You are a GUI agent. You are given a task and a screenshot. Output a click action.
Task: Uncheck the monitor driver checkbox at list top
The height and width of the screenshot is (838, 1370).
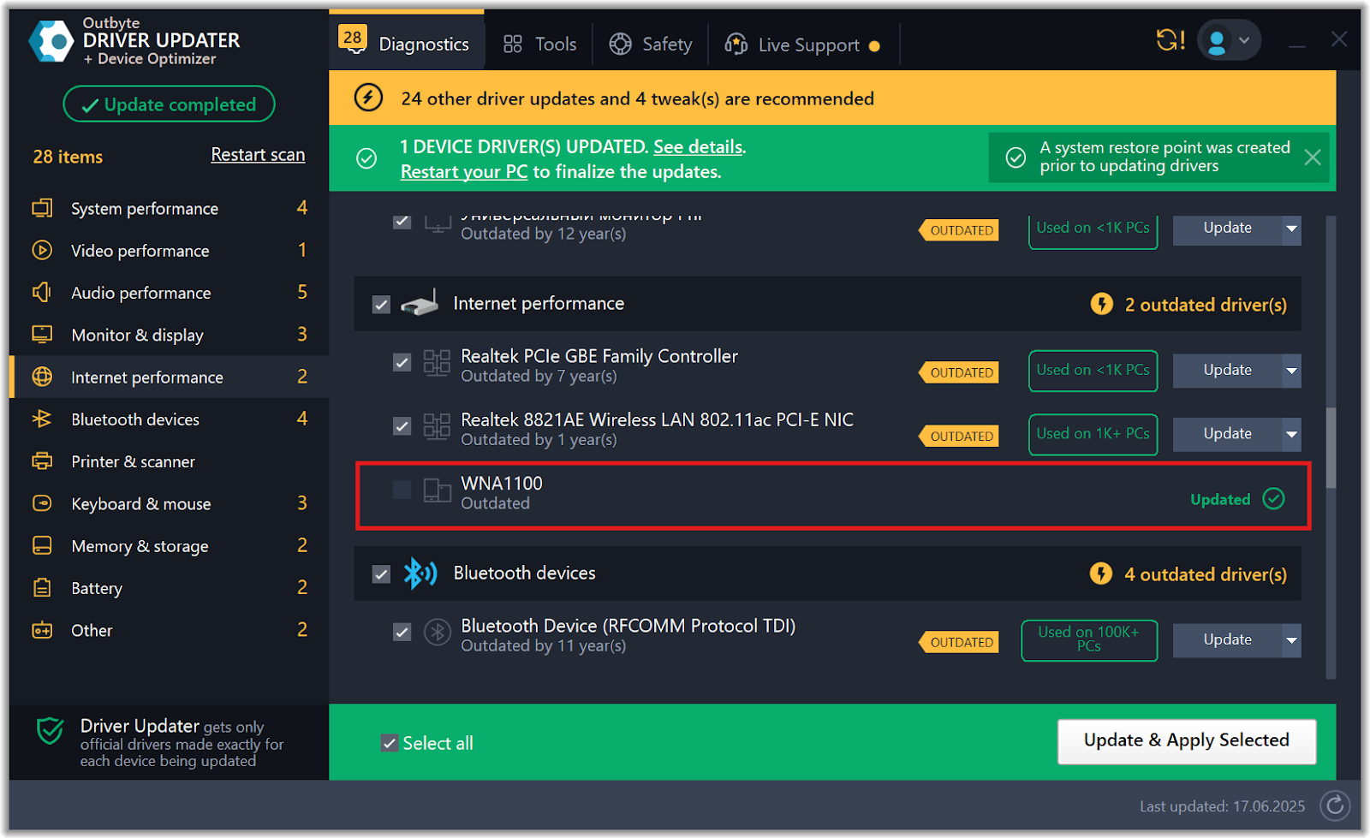coord(402,221)
